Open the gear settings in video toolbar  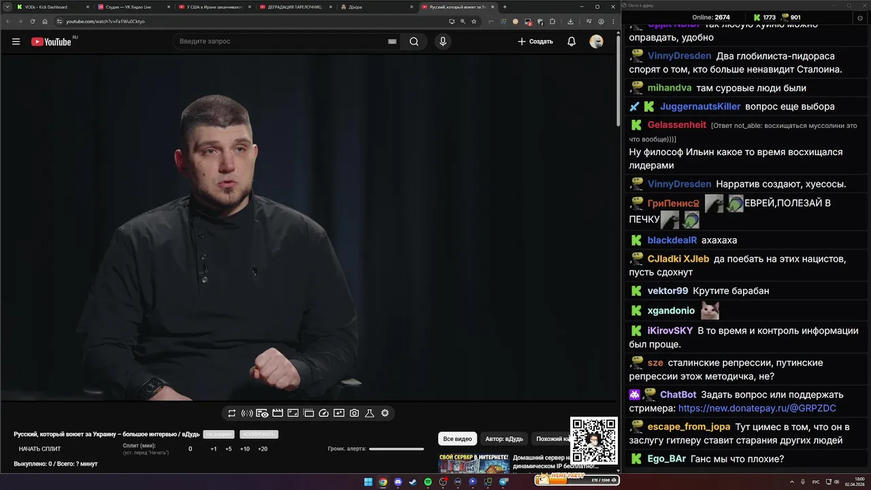tap(385, 413)
